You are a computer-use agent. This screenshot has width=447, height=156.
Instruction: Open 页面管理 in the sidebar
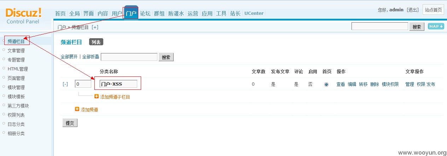click(16, 78)
